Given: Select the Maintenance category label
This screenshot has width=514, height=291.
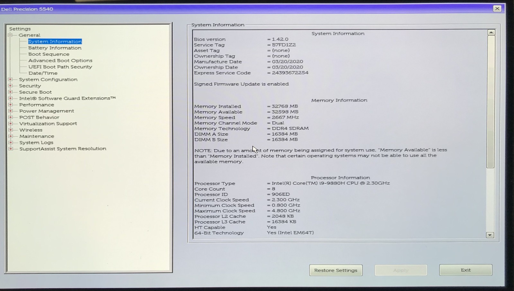Looking at the screenshot, I should [37, 136].
